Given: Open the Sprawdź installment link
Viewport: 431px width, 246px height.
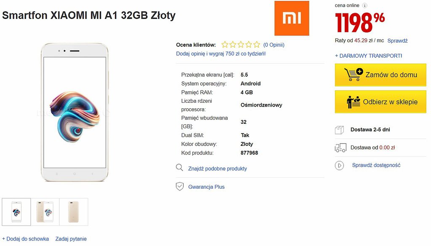Looking at the screenshot, I should pyautogui.click(x=397, y=41).
